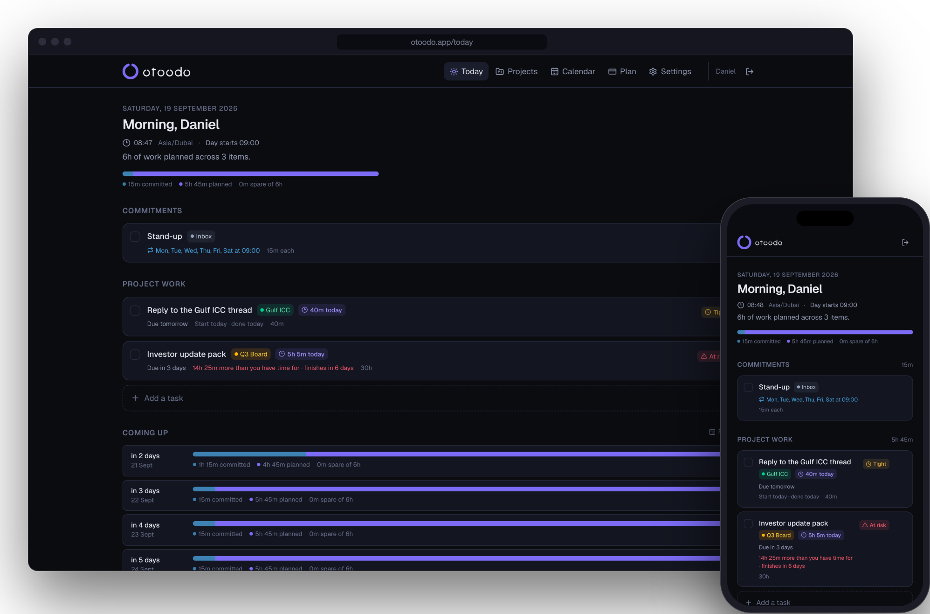The height and width of the screenshot is (614, 930).
Task: Click the Tight status badge on phone
Action: tap(876, 464)
